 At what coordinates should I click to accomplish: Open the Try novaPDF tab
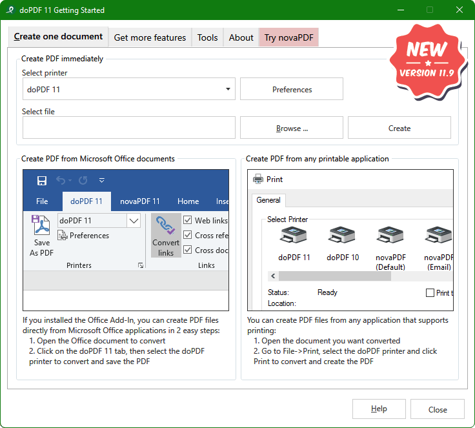pyautogui.click(x=288, y=37)
